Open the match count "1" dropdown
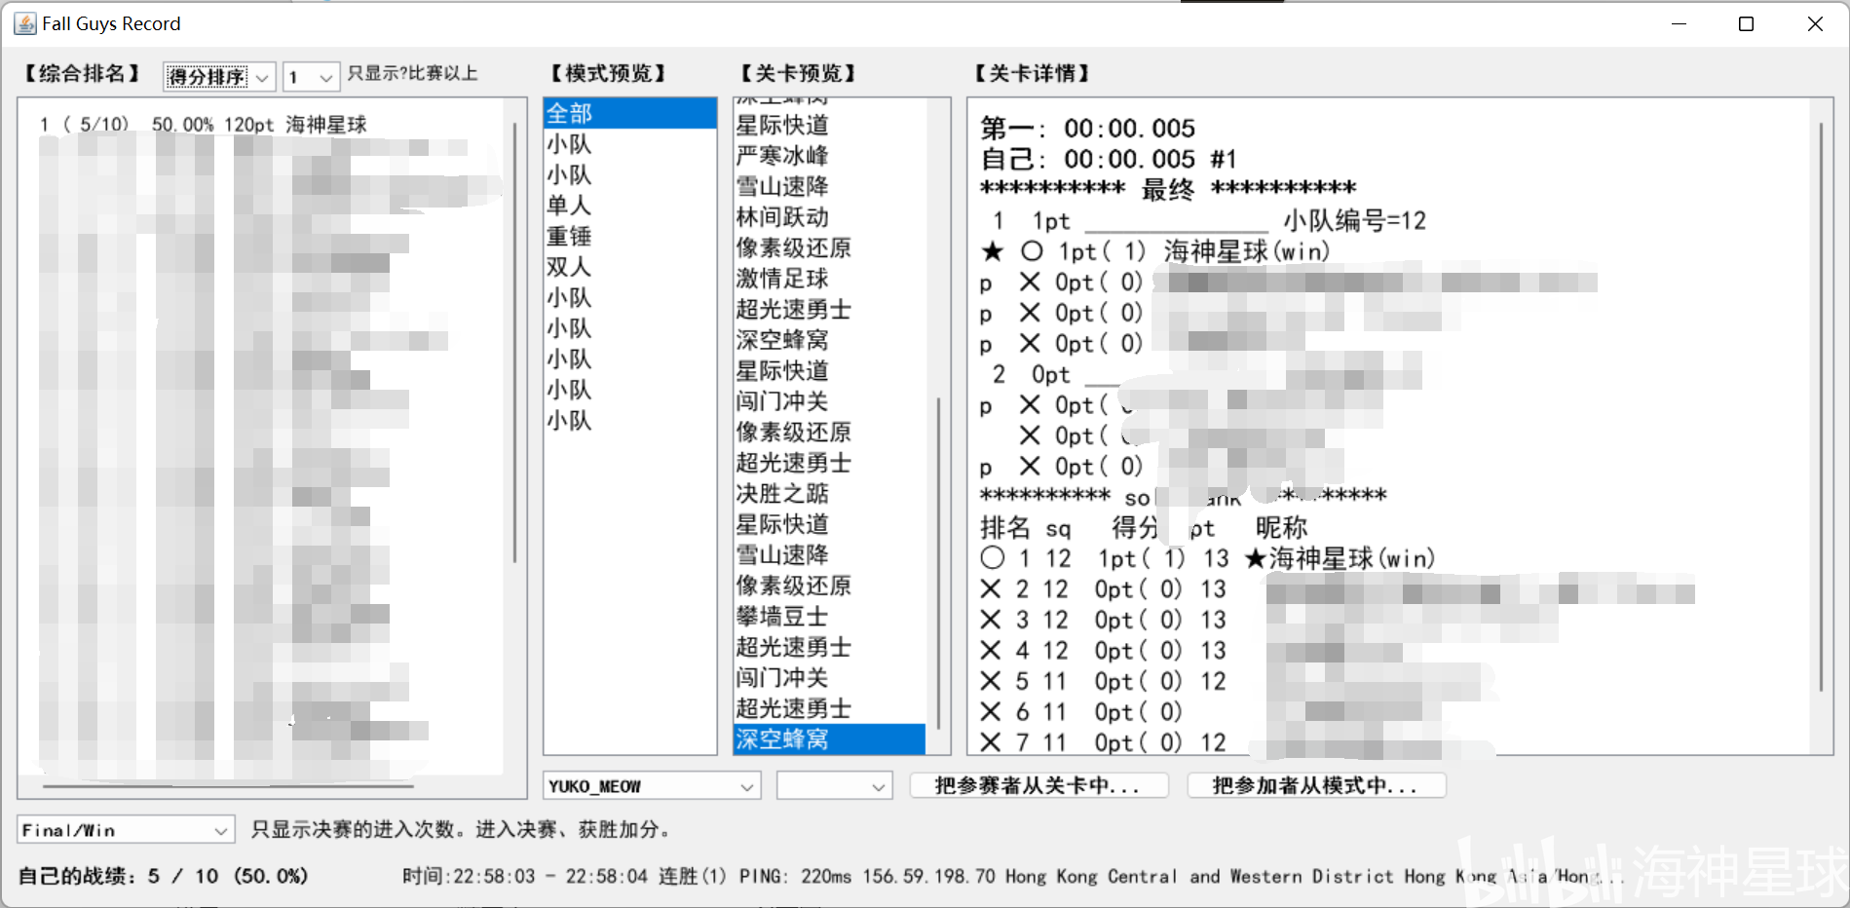Image resolution: width=1850 pixels, height=908 pixels. (311, 77)
